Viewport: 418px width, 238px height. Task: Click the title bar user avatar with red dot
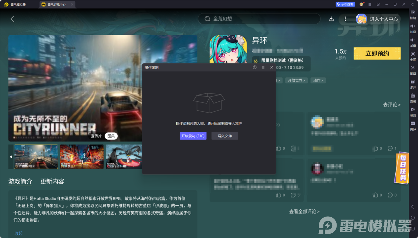[362, 4]
